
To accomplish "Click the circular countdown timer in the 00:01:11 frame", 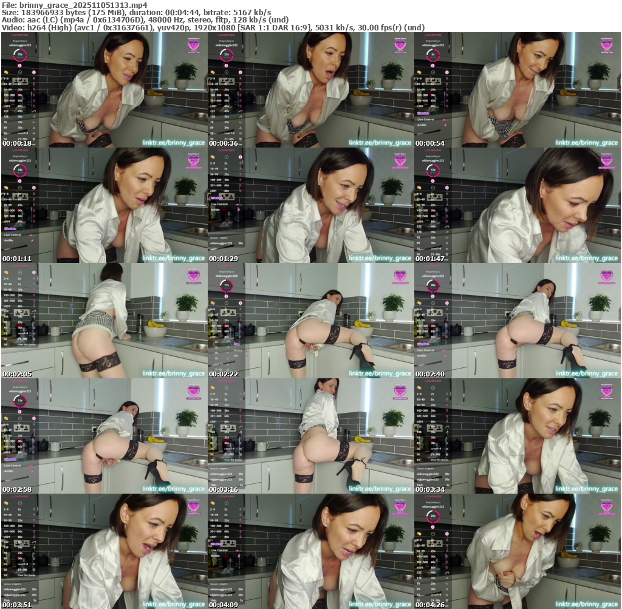I will (x=19, y=170).
